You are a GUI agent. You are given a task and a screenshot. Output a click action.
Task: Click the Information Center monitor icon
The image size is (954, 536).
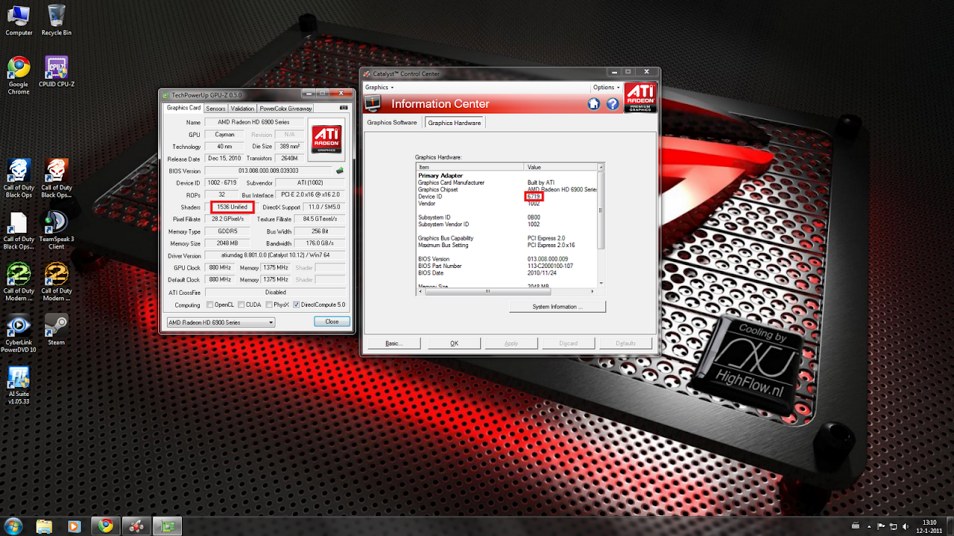point(373,104)
